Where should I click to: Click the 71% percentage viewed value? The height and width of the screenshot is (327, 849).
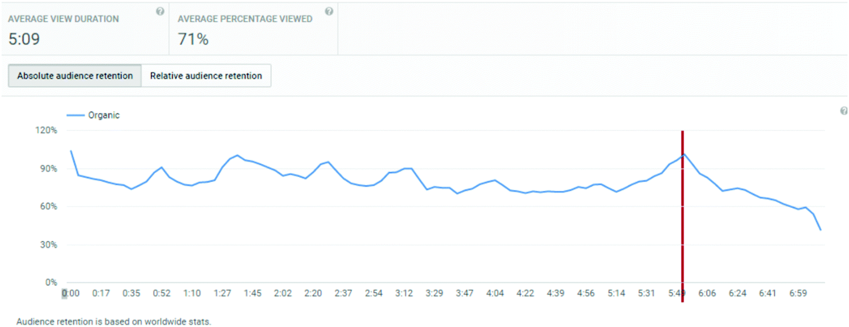point(193,40)
